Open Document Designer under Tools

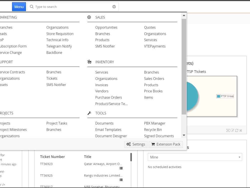111,136
